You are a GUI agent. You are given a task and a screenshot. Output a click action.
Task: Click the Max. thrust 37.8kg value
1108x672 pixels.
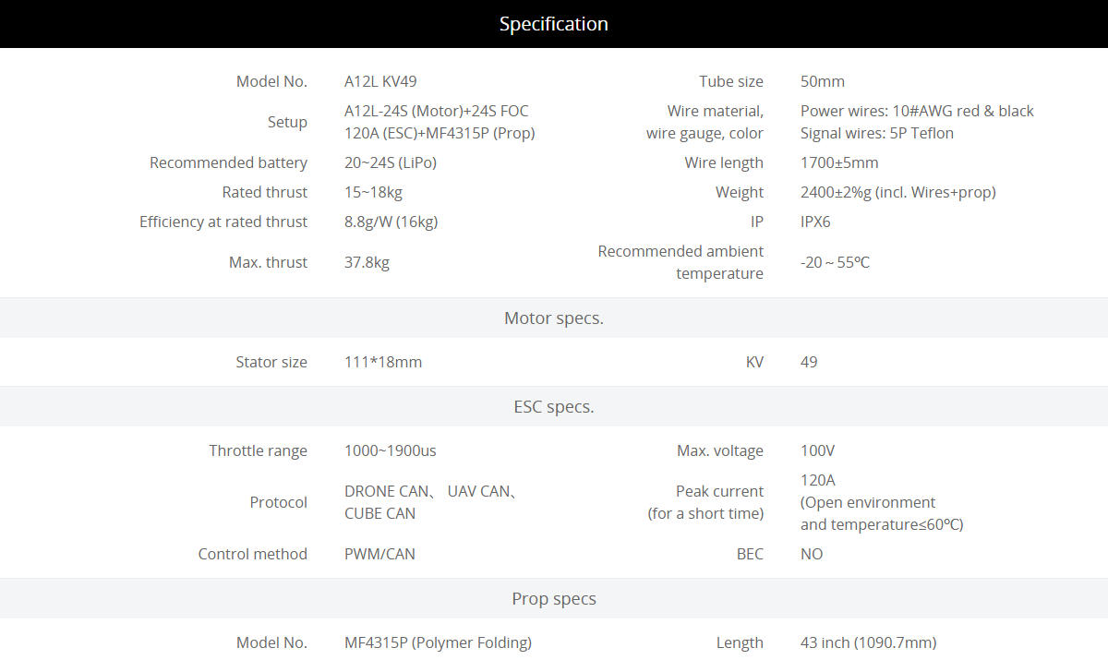click(367, 262)
